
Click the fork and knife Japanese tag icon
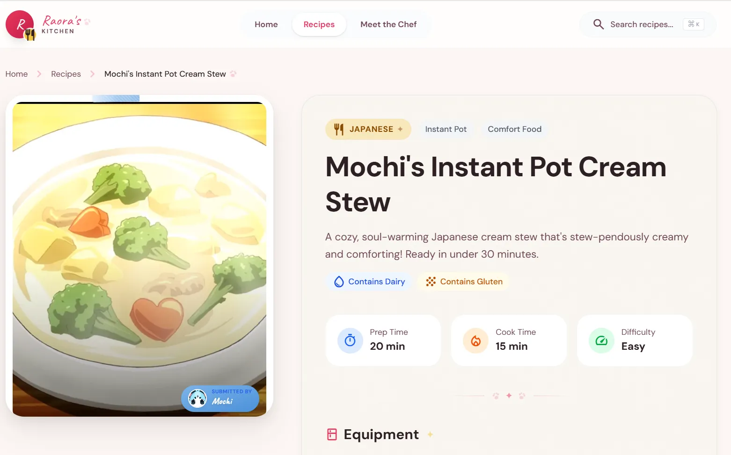coord(339,129)
